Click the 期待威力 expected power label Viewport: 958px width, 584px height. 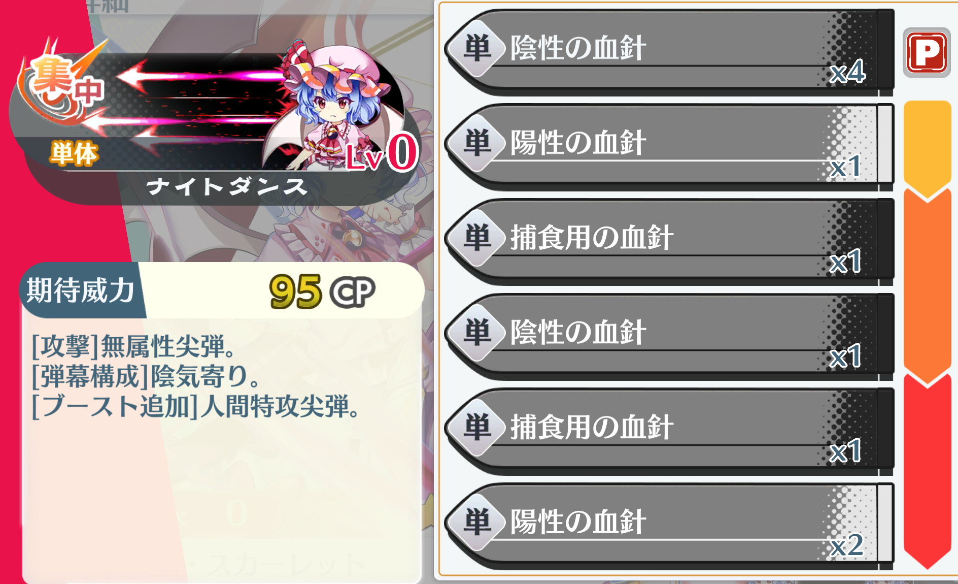[81, 290]
